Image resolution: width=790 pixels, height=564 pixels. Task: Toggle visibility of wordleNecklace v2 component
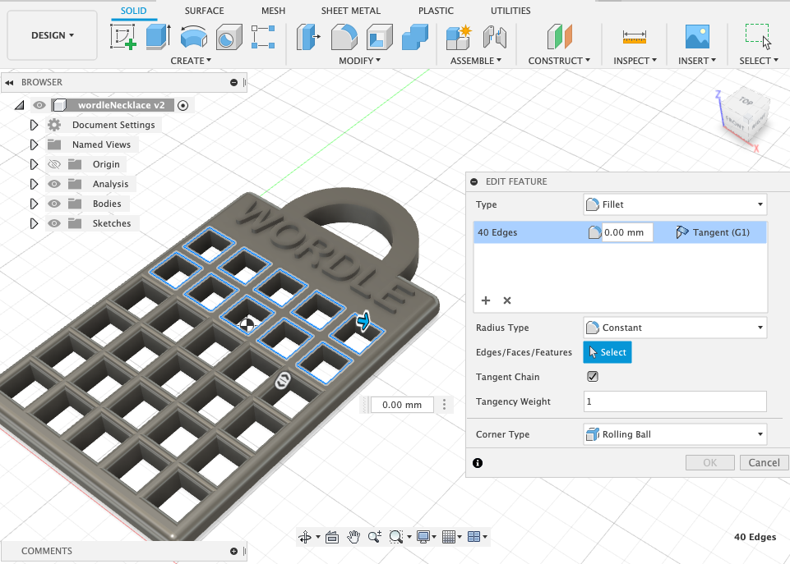tap(39, 105)
